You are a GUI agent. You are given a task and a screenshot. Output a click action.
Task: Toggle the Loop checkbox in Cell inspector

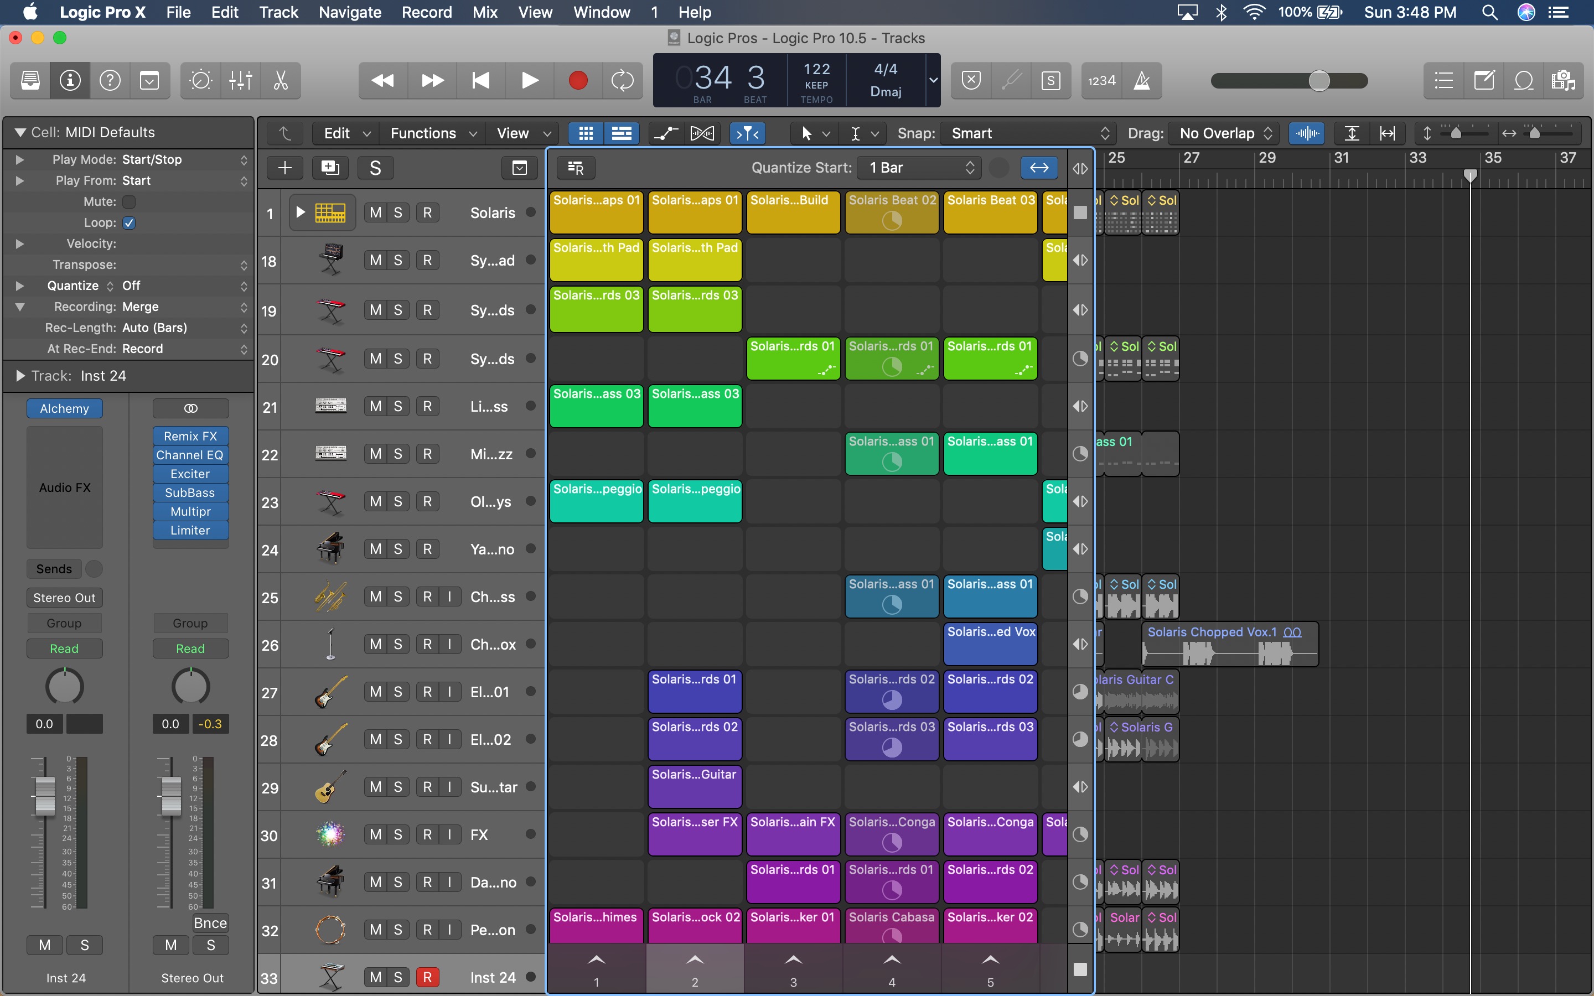tap(130, 222)
